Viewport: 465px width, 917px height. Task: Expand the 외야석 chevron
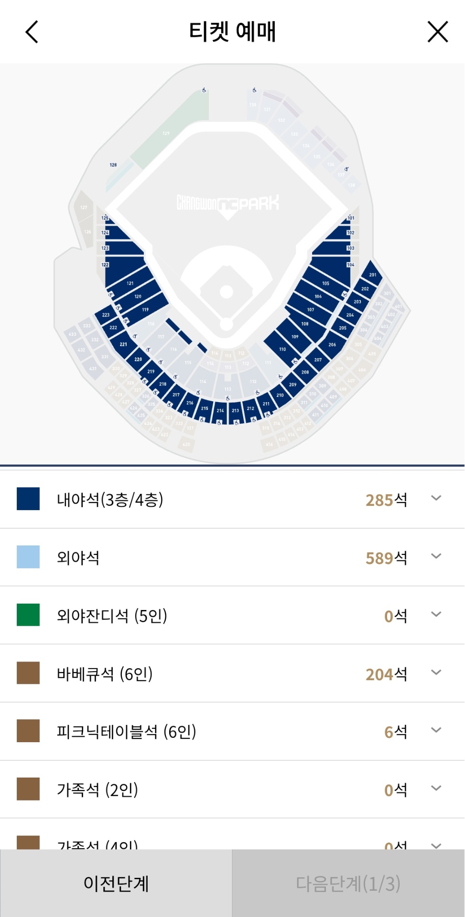(x=436, y=556)
